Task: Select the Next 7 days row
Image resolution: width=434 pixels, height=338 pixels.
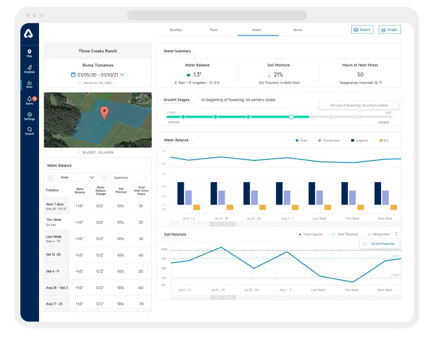Action: click(x=98, y=206)
